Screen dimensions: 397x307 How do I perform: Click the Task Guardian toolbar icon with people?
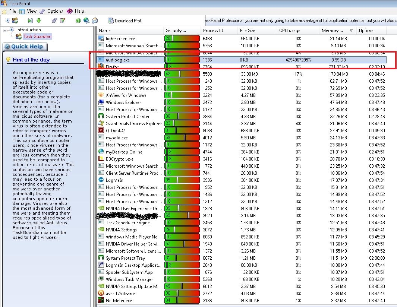point(15,20)
